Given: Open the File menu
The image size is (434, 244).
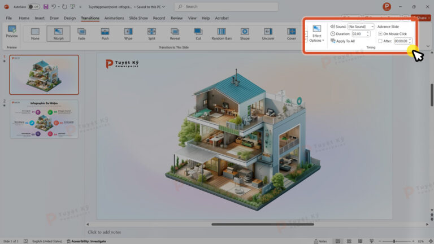Looking at the screenshot, I should tap(9, 18).
